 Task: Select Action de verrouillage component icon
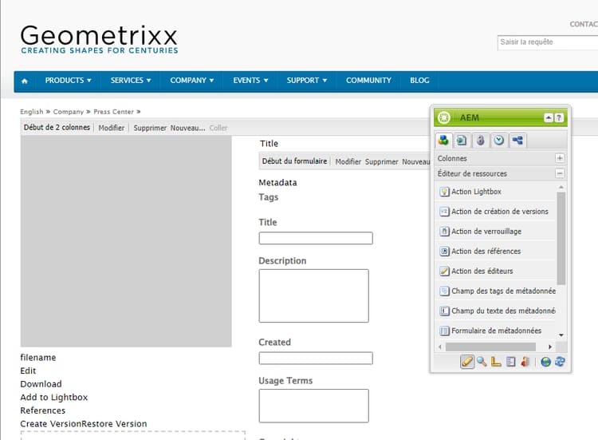(x=444, y=232)
